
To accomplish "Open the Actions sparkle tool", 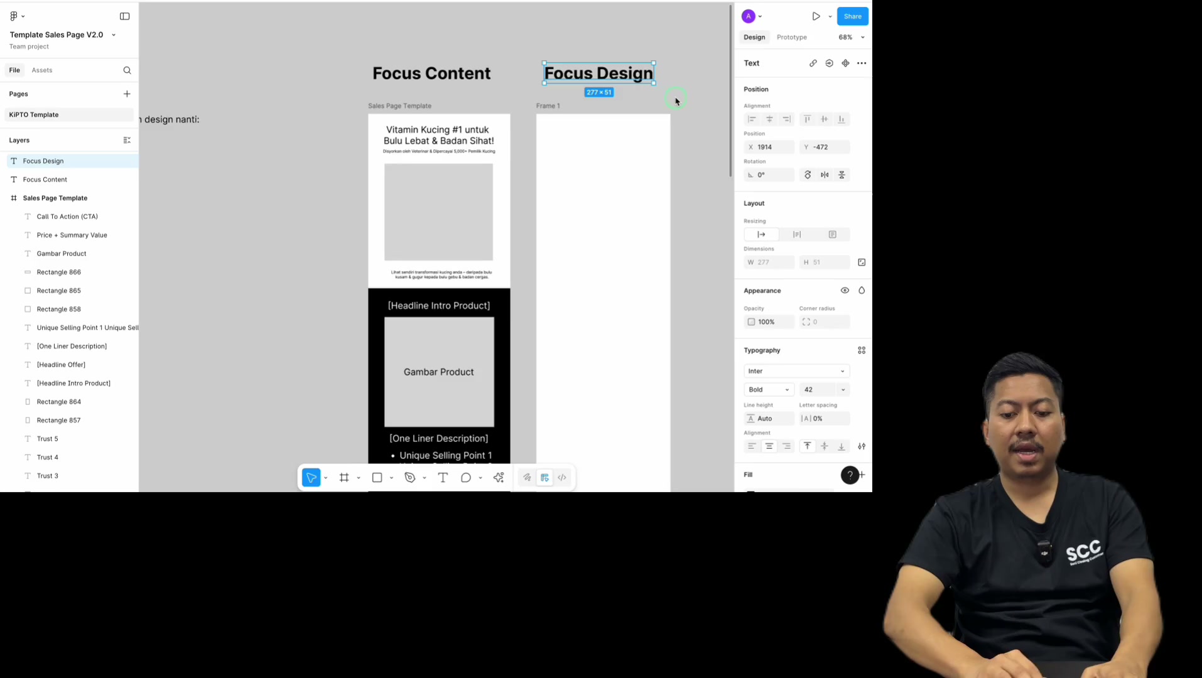I will tap(499, 478).
